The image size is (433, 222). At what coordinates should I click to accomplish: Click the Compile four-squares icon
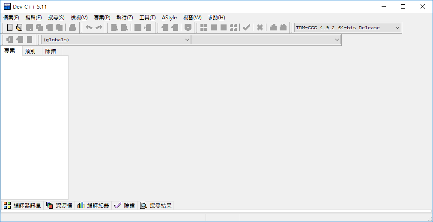tap(204, 28)
